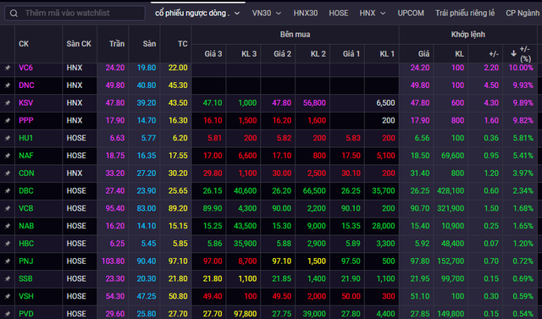Toggle pin icon for PNJ row
This screenshot has width=542, height=319.
[x=8, y=261]
